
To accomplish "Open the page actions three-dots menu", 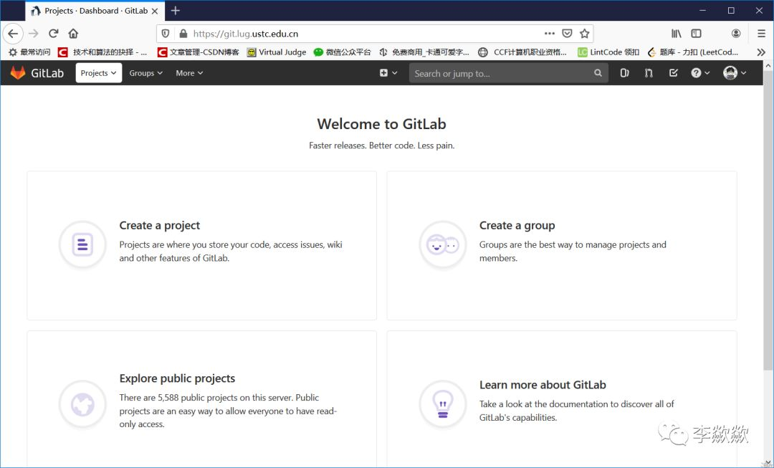I will [550, 34].
